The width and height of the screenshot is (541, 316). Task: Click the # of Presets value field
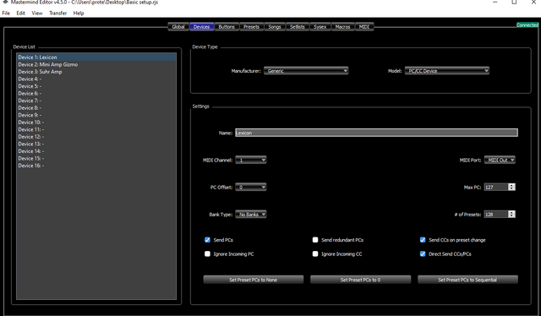point(496,215)
